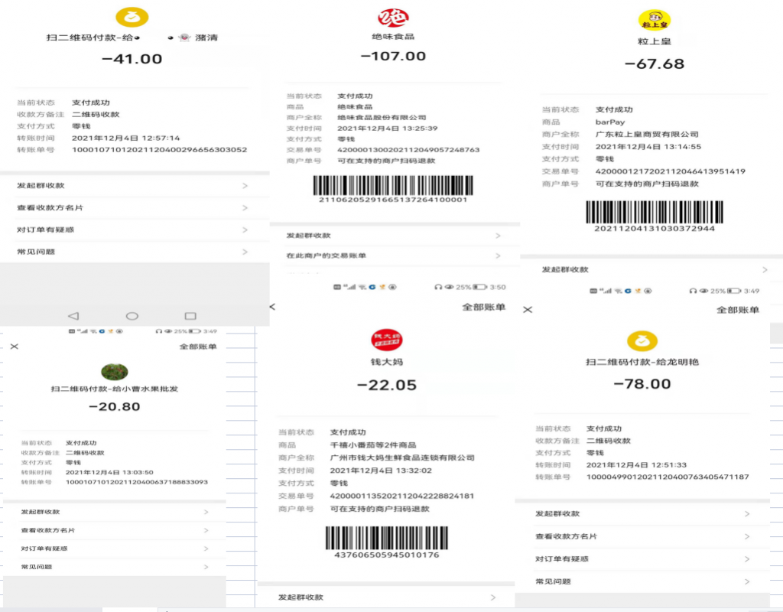Select 发起群收款 under the 粒上皇 receipt
This screenshot has width=783, height=612.
(x=565, y=270)
